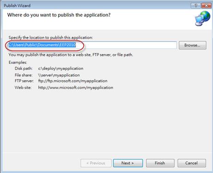
Task: Click the 'You may publish the application' note
Action: (x=71, y=55)
